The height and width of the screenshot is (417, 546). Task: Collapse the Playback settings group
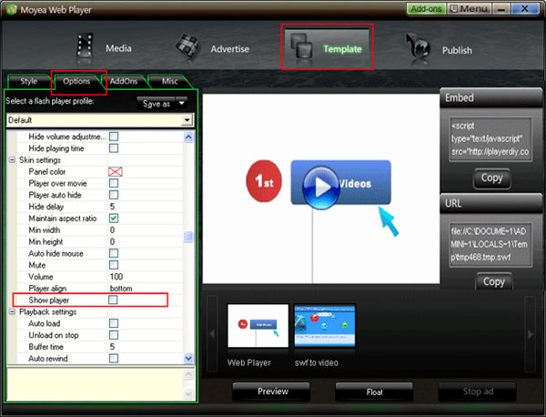[x=12, y=311]
